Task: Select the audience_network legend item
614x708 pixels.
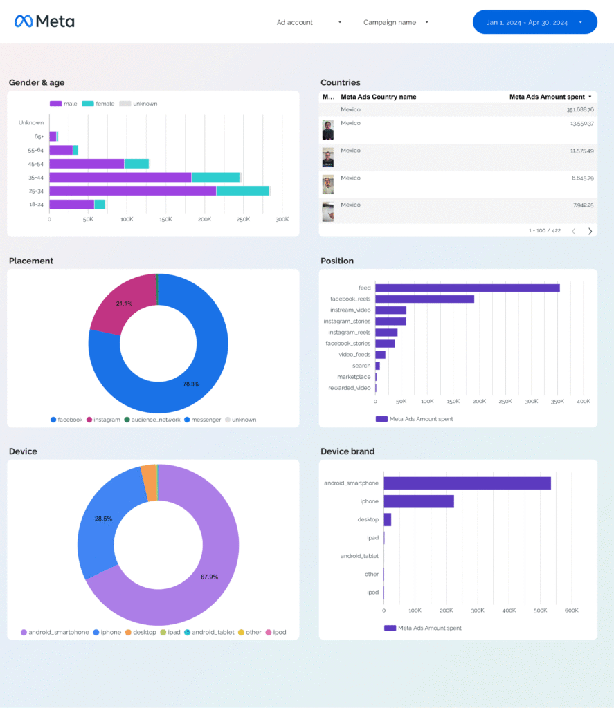Action: coord(152,420)
